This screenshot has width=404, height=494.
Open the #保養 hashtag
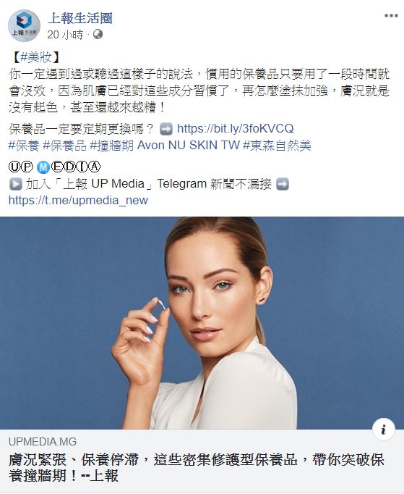coord(24,146)
